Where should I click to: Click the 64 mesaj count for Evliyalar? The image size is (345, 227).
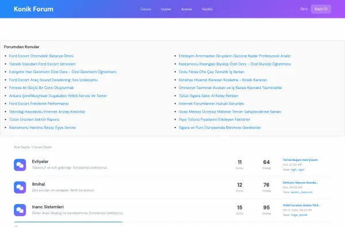266,162
